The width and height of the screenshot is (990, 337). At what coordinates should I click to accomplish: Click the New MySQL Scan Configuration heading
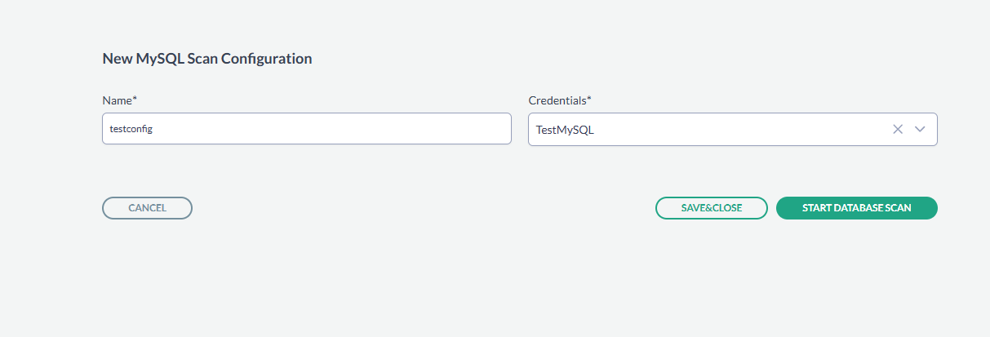pos(206,59)
